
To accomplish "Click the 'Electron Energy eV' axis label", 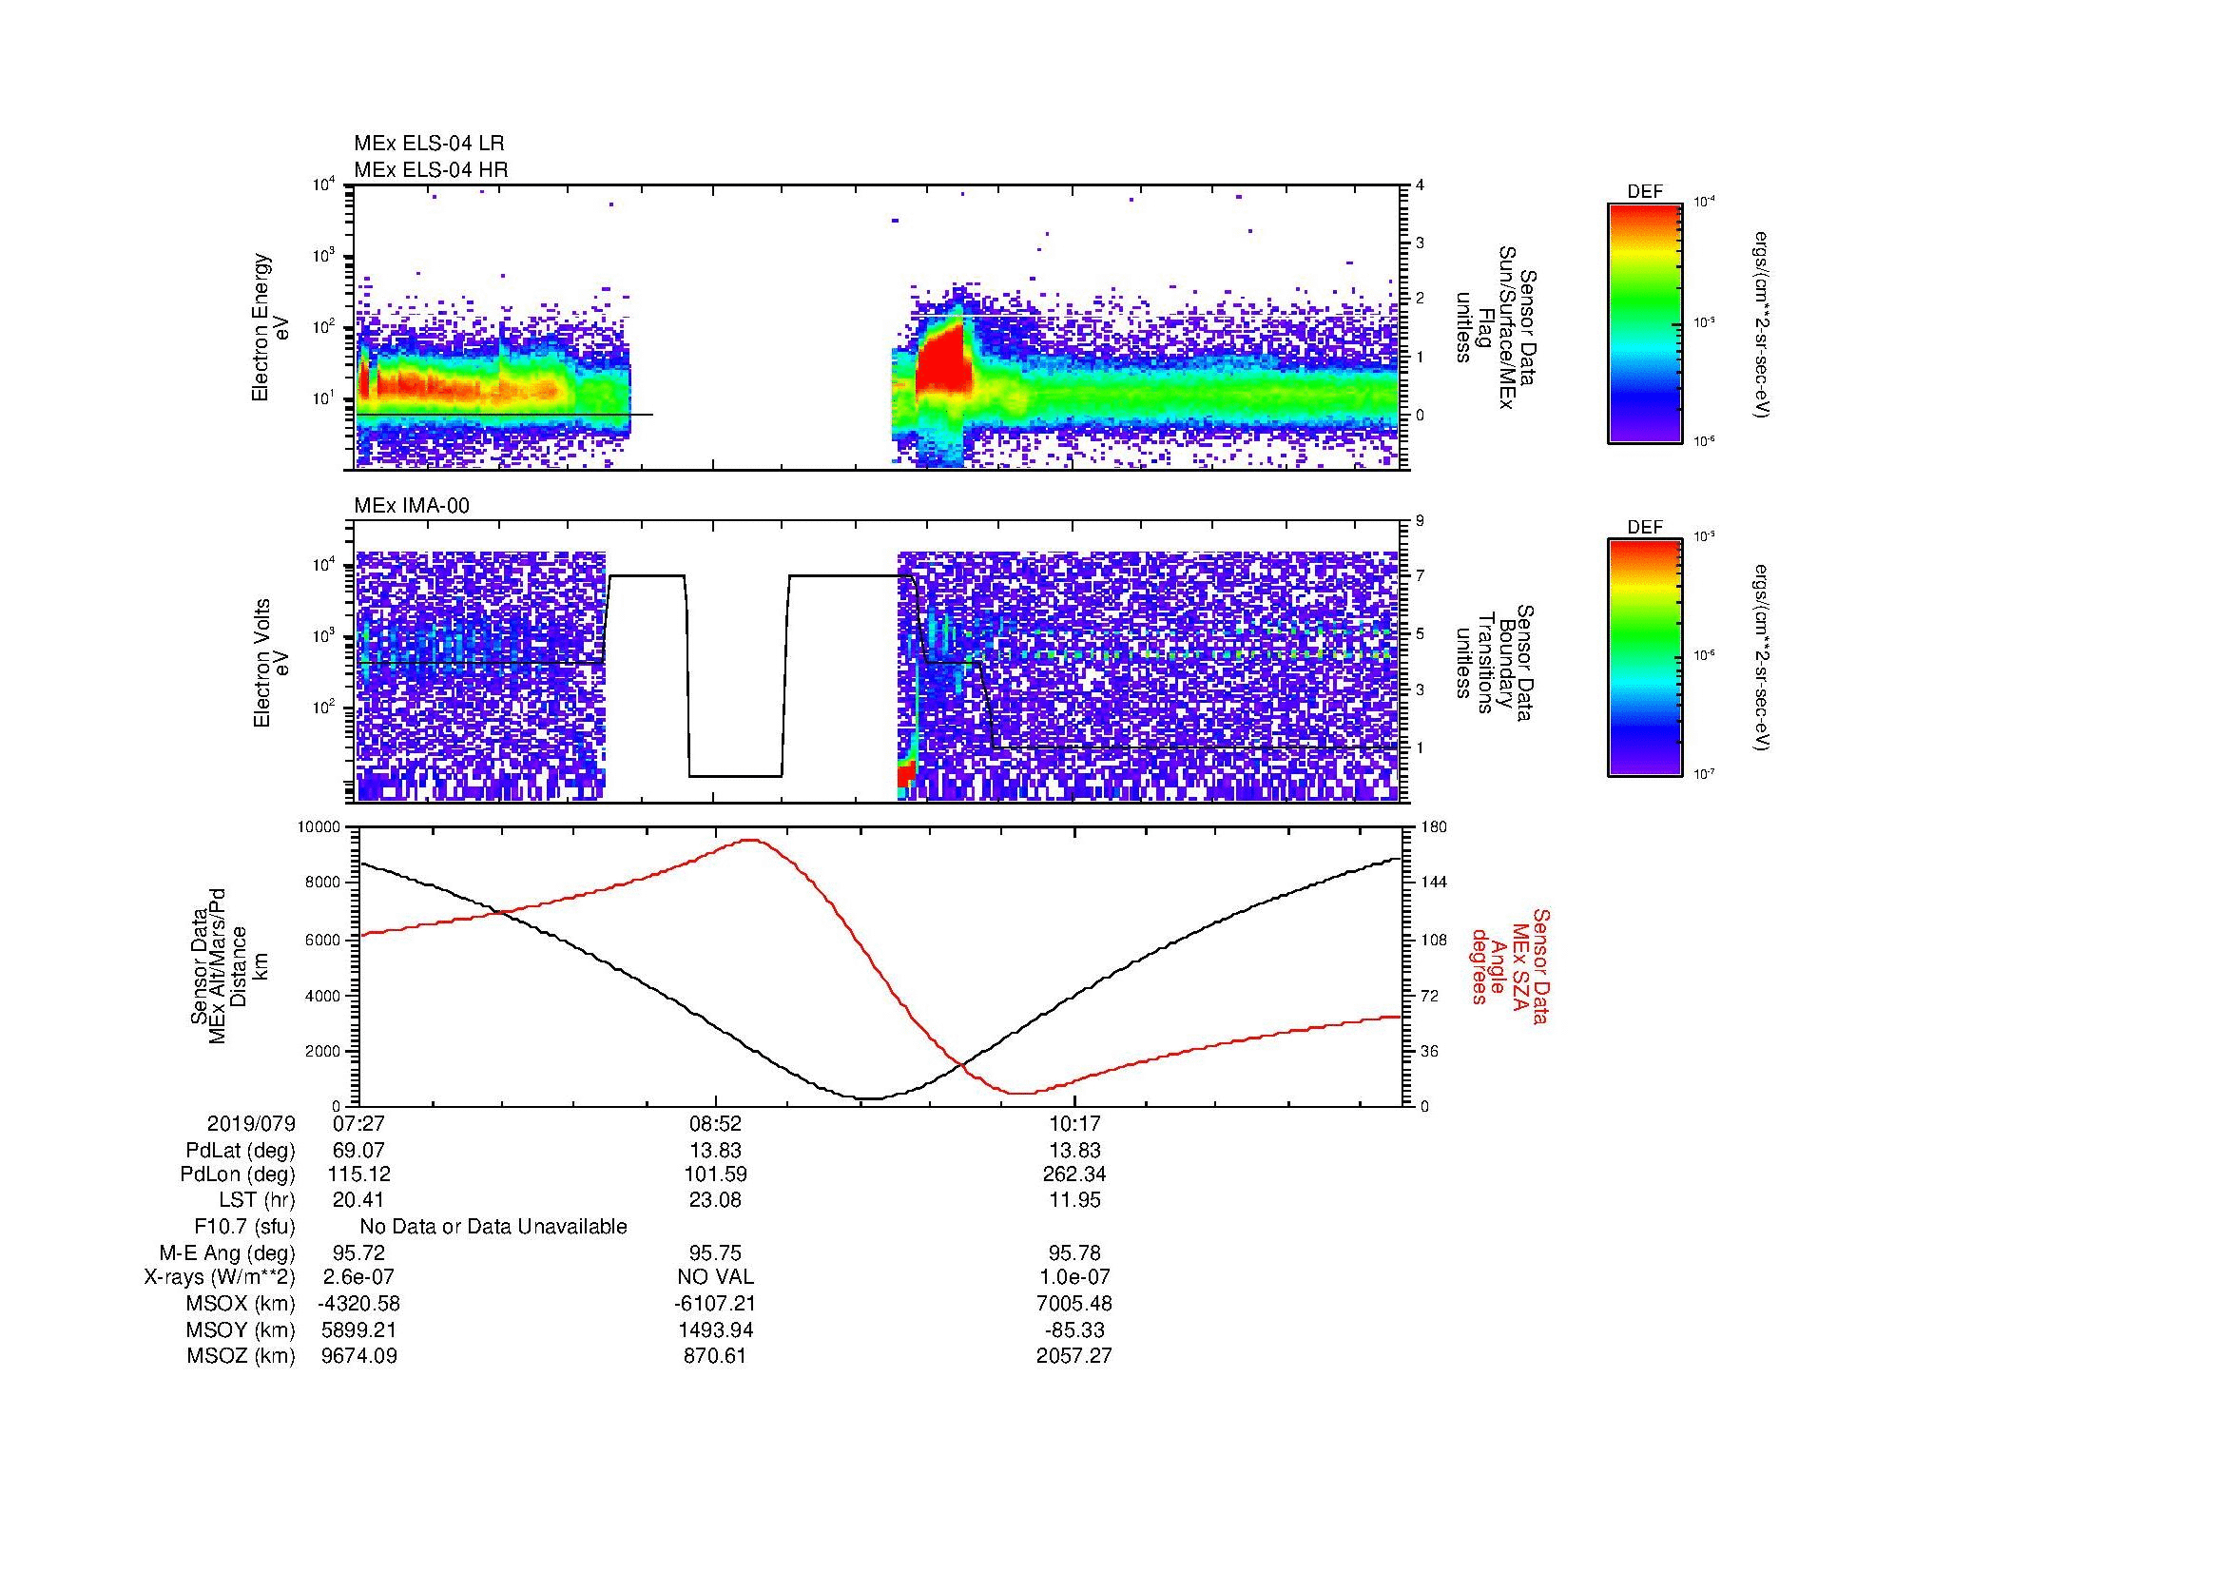I will point(270,327).
